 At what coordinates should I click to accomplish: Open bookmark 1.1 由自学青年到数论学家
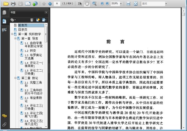pyautogui.click(x=34, y=44)
